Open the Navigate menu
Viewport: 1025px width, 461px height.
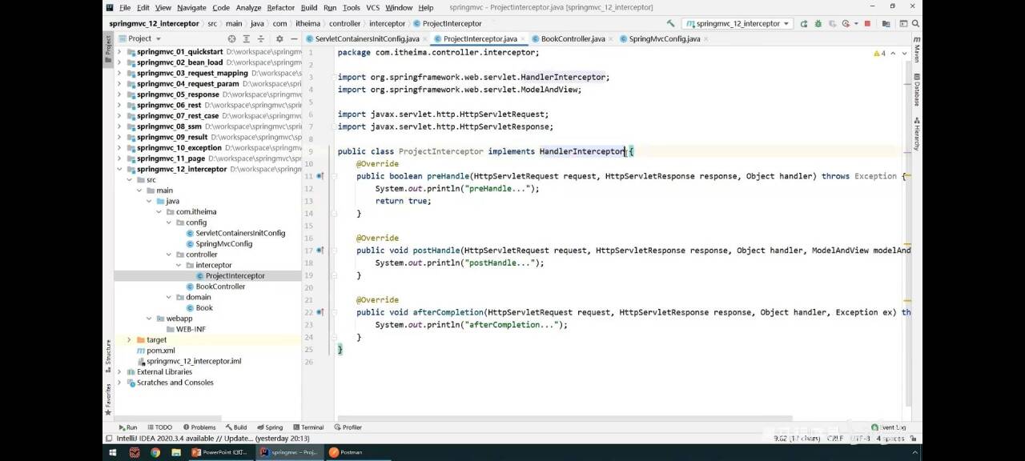pyautogui.click(x=191, y=7)
